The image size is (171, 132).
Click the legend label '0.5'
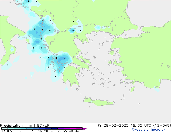(x=9, y=131)
